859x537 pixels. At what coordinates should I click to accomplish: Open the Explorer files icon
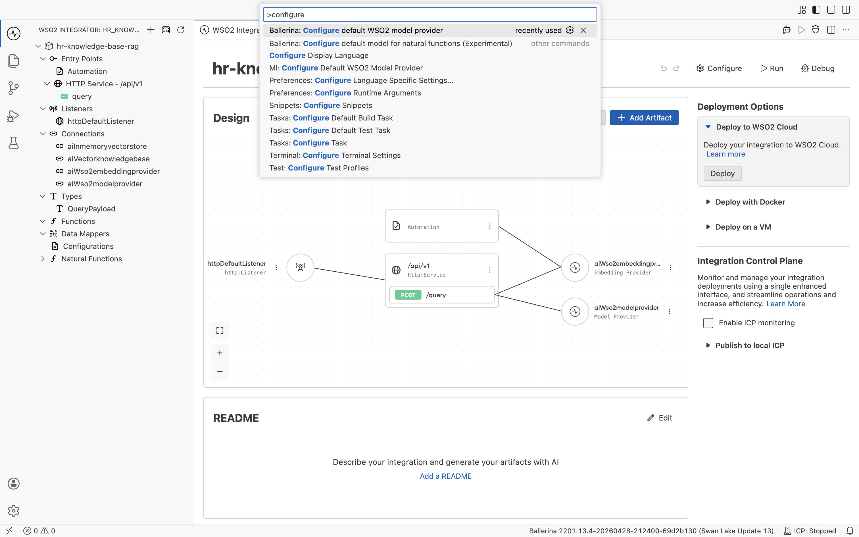13,60
